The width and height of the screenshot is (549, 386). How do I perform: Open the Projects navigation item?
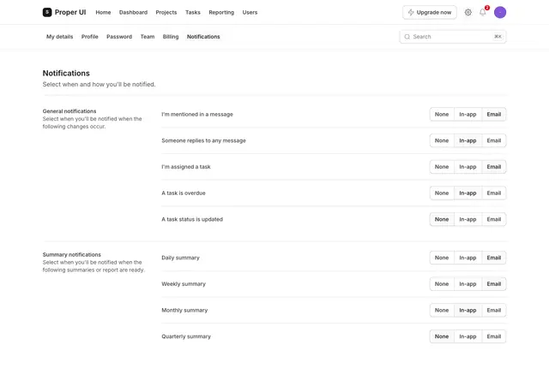click(x=166, y=12)
